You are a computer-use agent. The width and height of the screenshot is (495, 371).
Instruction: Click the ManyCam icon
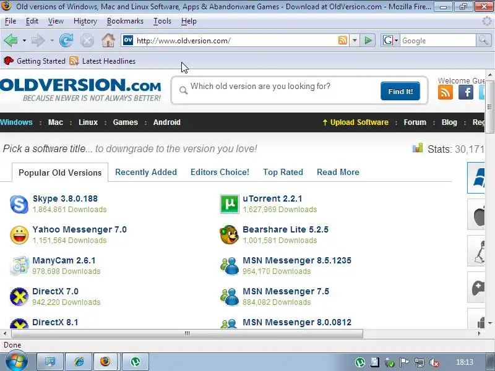point(19,266)
